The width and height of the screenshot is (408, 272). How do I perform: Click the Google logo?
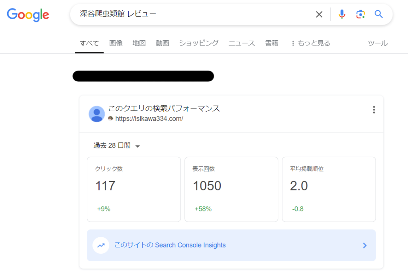pos(28,15)
